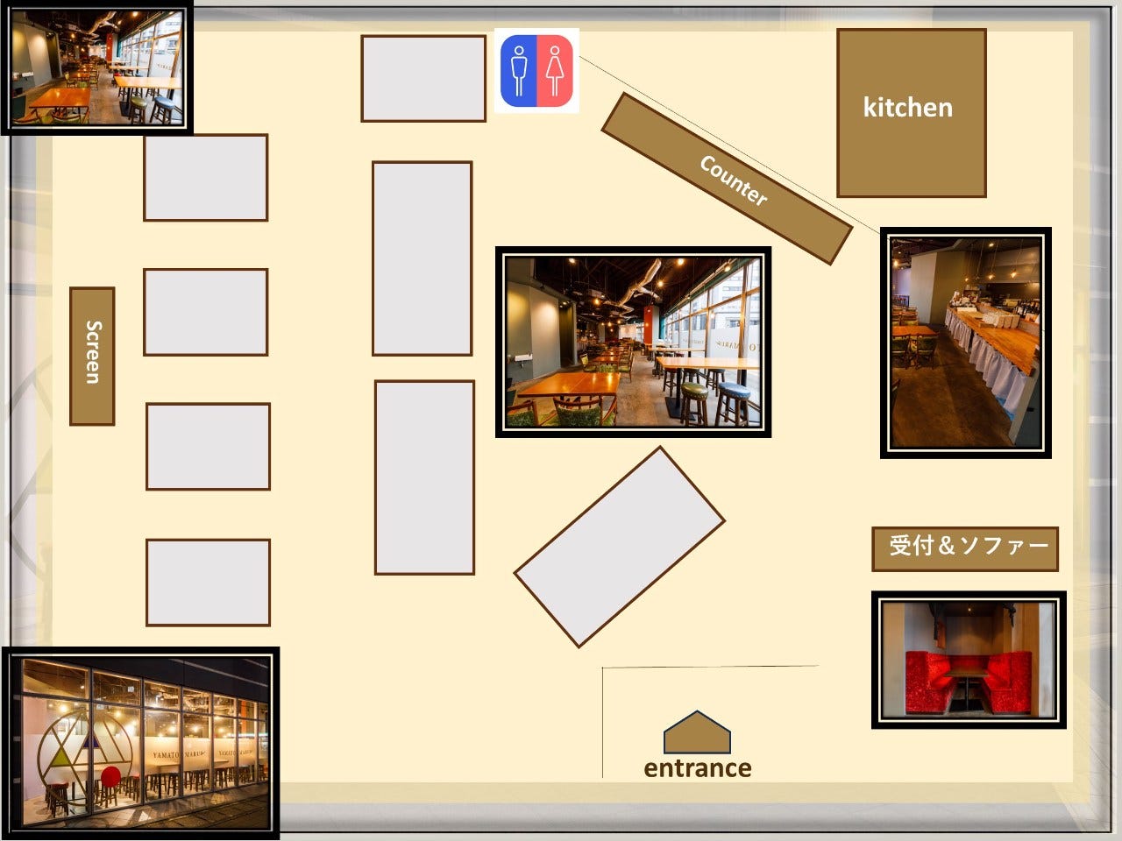Open the small top-left corner interior photo
Image resolution: width=1122 pixels, height=841 pixels.
96,67
